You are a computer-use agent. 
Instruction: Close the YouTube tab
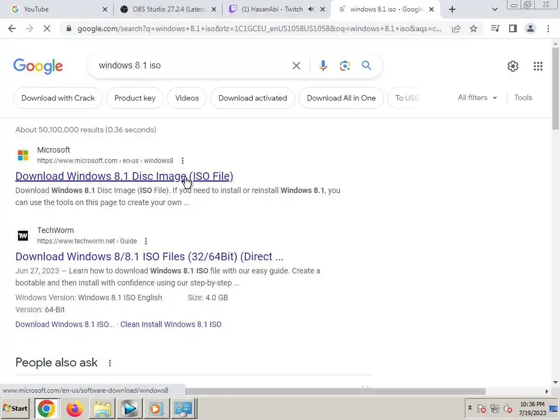click(104, 9)
